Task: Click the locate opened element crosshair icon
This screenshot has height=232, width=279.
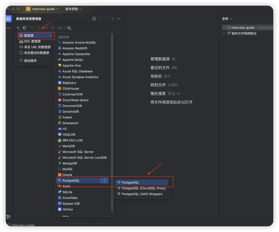Action: [94, 18]
